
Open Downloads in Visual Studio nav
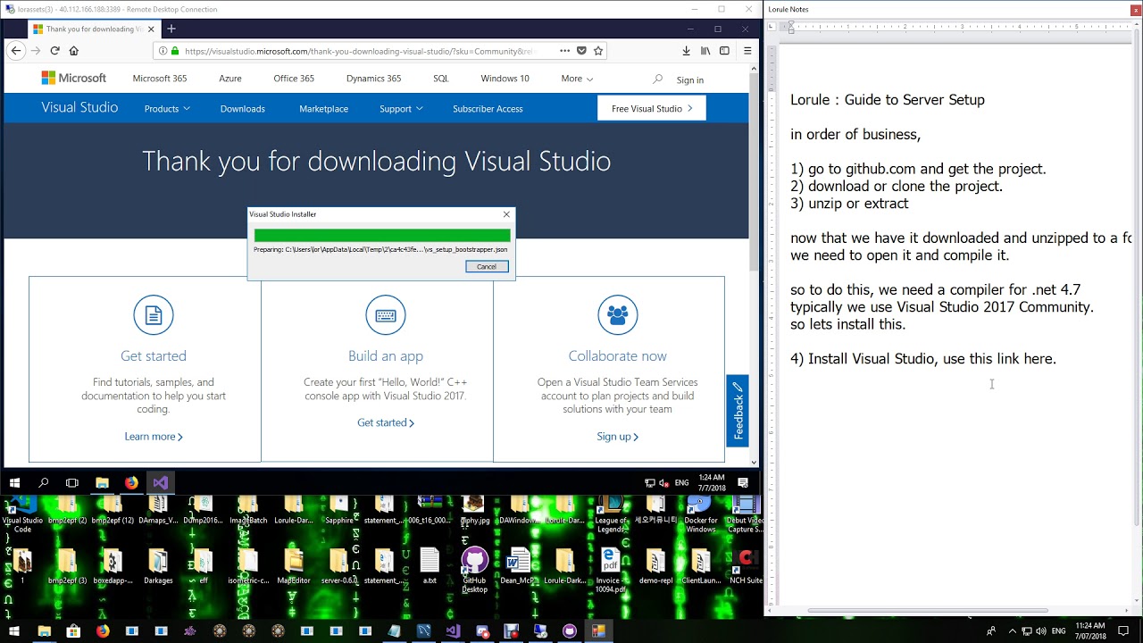[243, 109]
